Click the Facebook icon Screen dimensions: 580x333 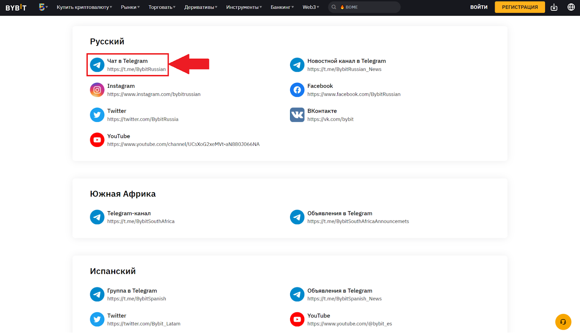pyautogui.click(x=297, y=90)
